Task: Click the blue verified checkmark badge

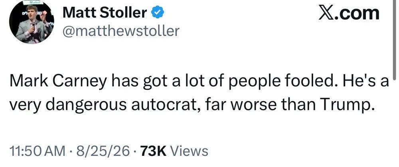Action: point(158,13)
